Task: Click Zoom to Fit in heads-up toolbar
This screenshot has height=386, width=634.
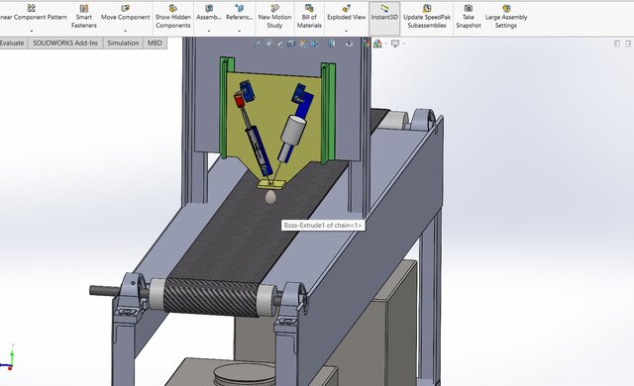Action: [258, 44]
